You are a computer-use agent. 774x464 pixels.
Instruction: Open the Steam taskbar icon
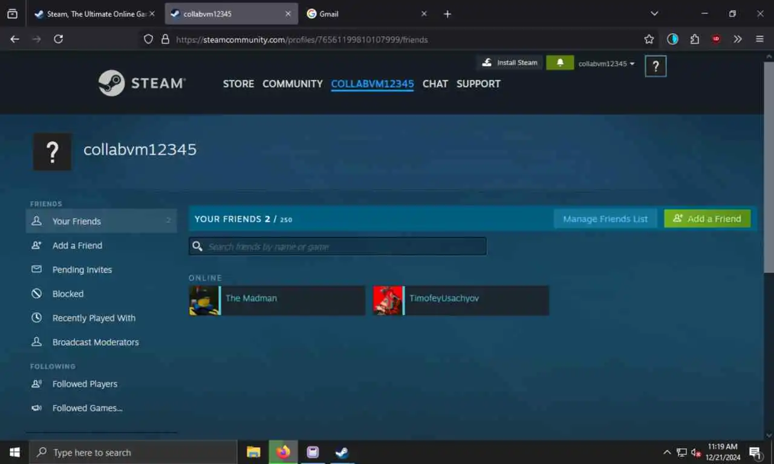click(342, 452)
